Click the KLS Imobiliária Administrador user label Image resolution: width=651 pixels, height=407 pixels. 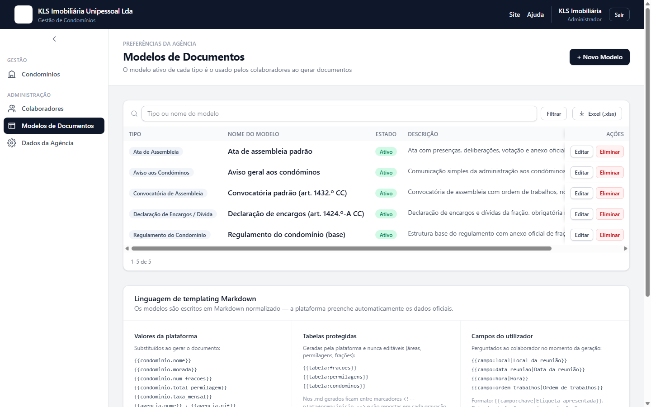pos(580,14)
